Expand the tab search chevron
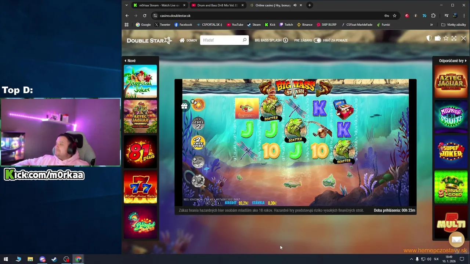 point(127,5)
